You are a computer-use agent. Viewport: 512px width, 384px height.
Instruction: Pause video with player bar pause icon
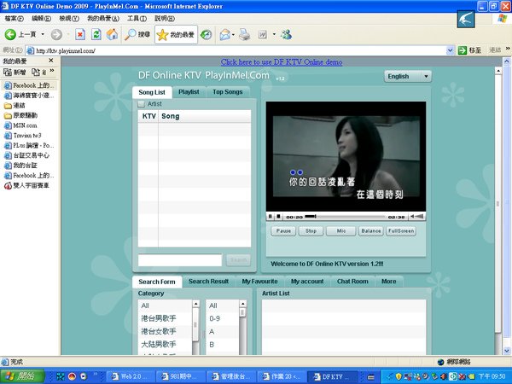point(270,217)
